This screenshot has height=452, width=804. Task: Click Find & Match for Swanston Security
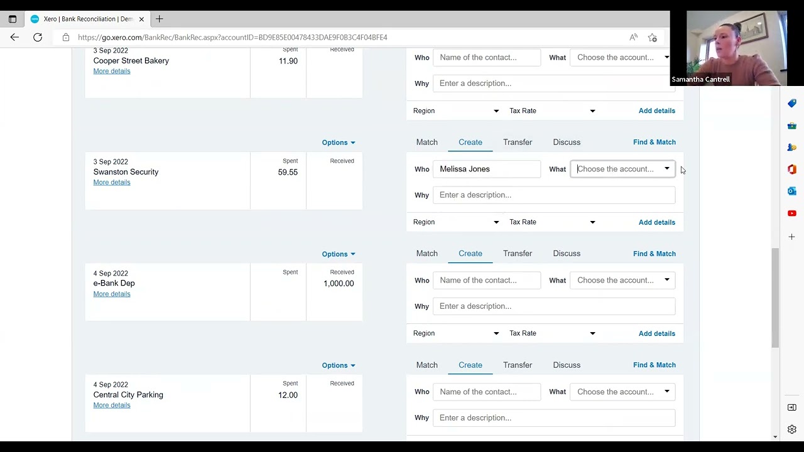655,143
